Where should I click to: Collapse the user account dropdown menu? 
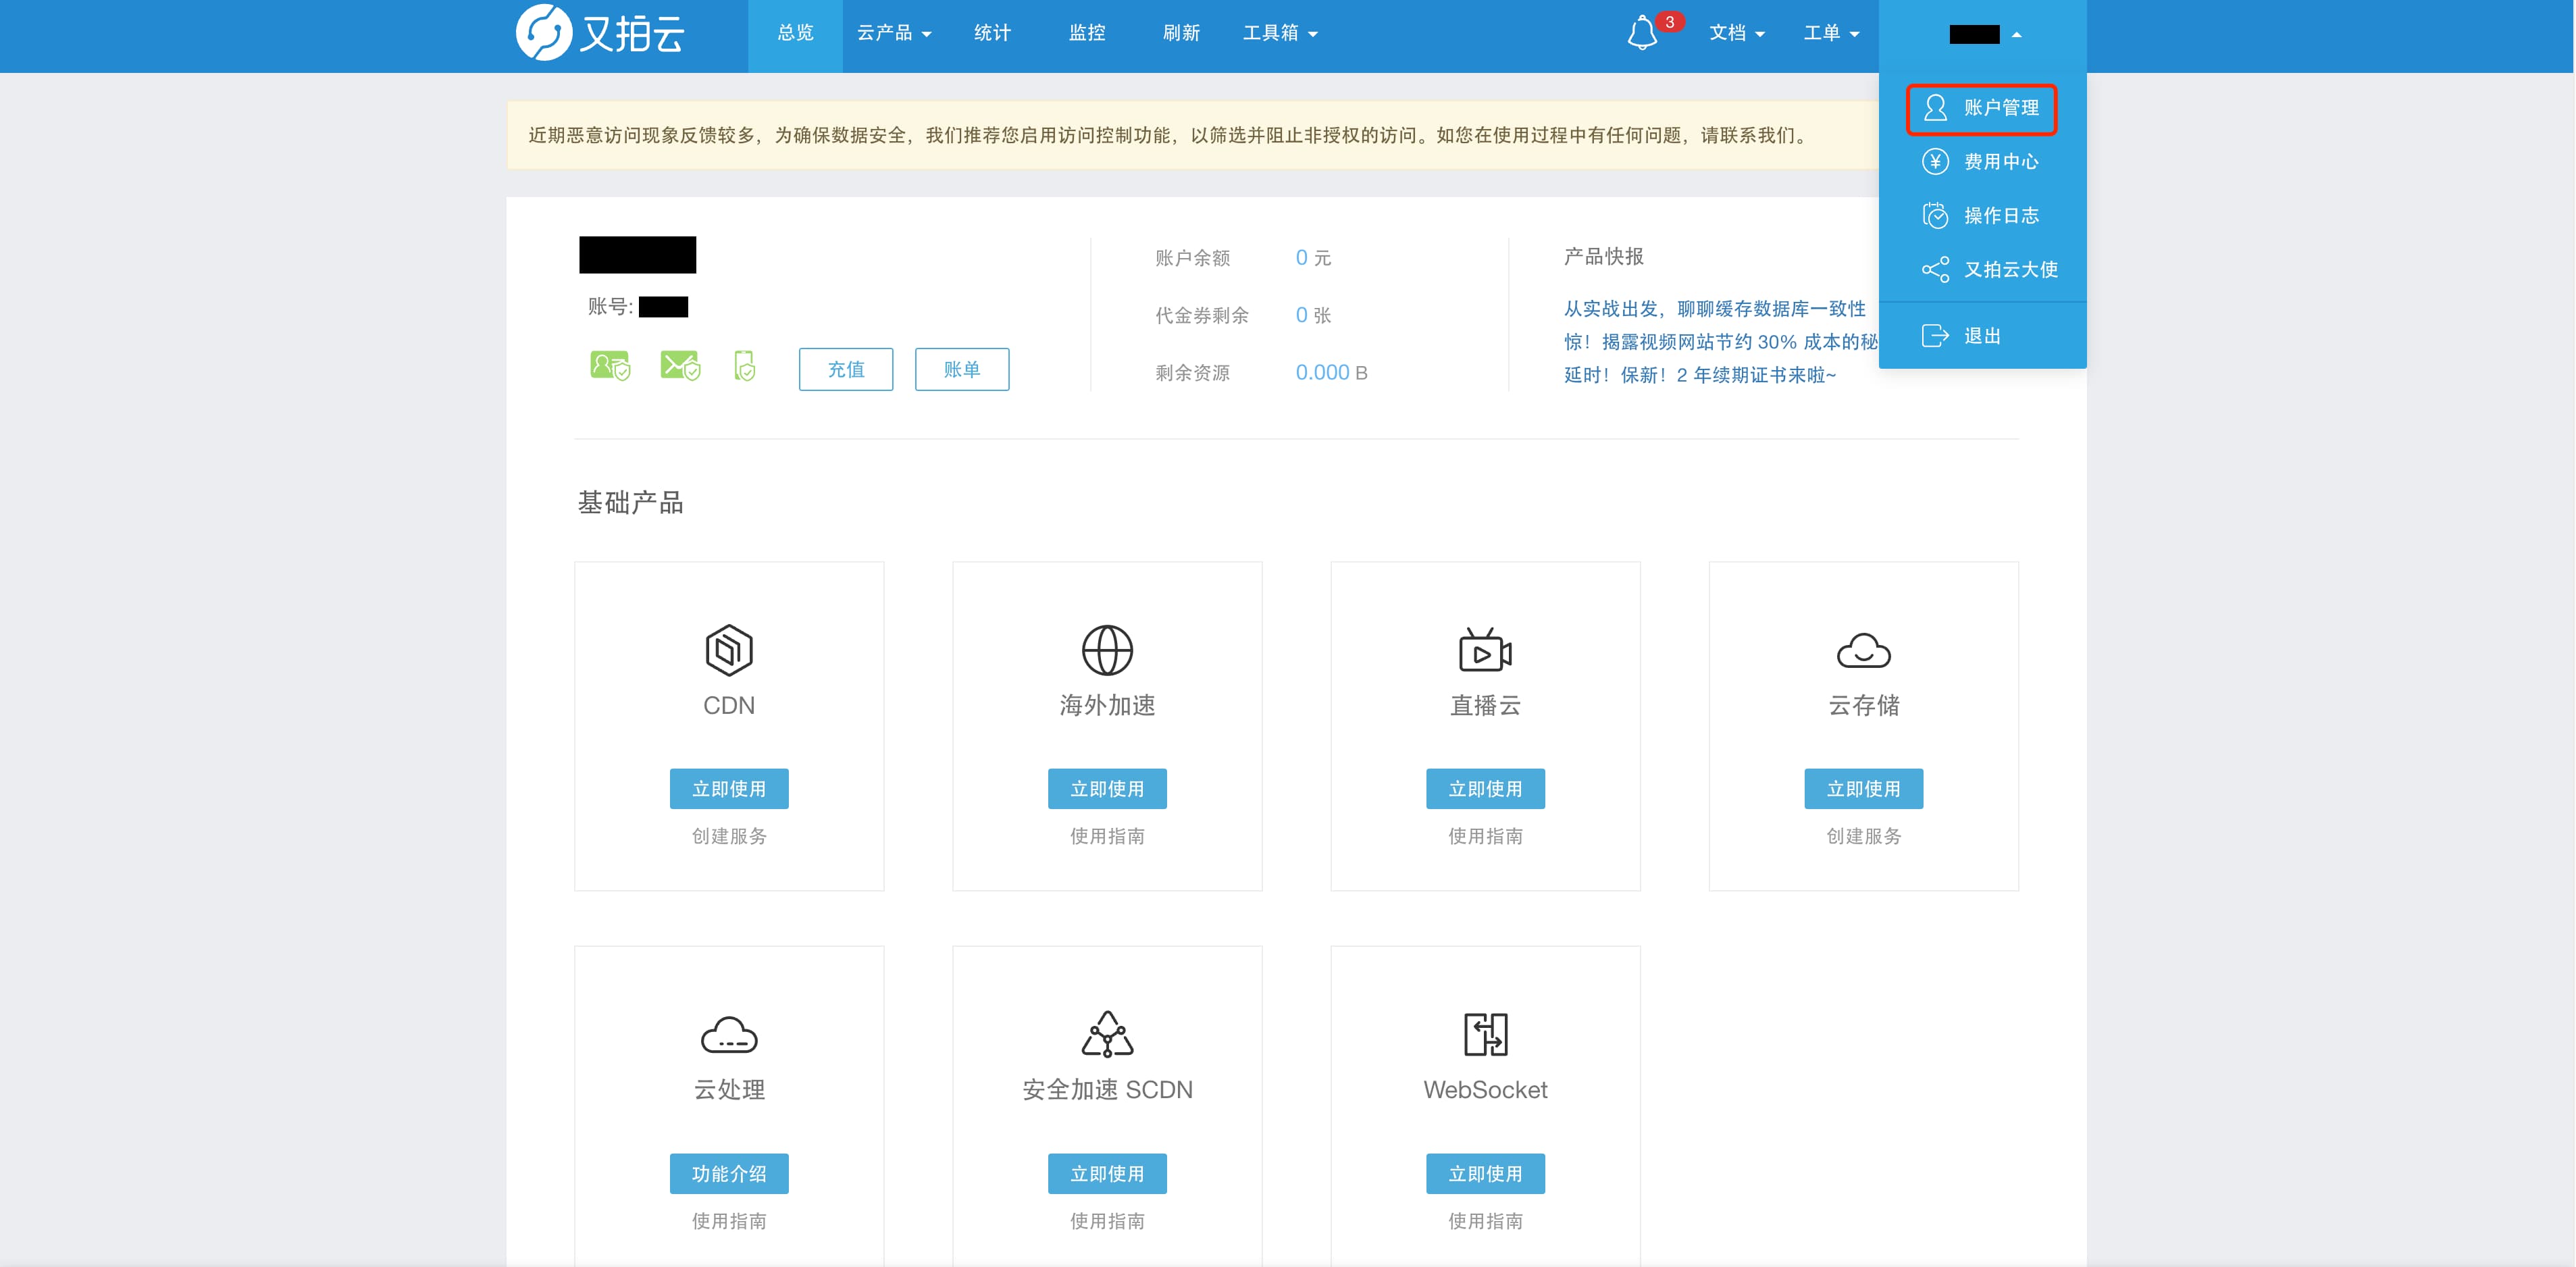[1983, 35]
